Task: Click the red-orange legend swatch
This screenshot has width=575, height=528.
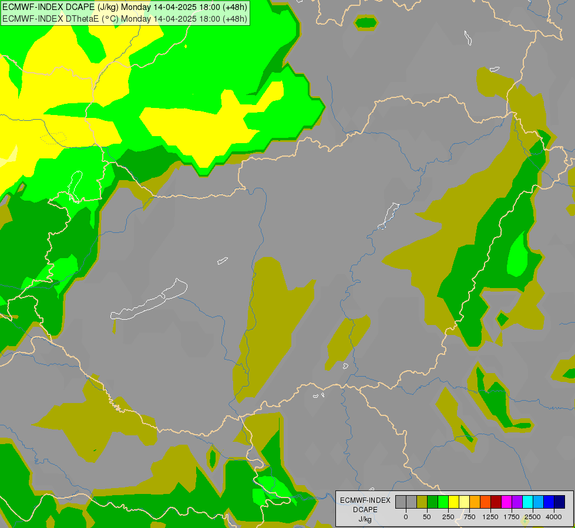Action: click(485, 502)
